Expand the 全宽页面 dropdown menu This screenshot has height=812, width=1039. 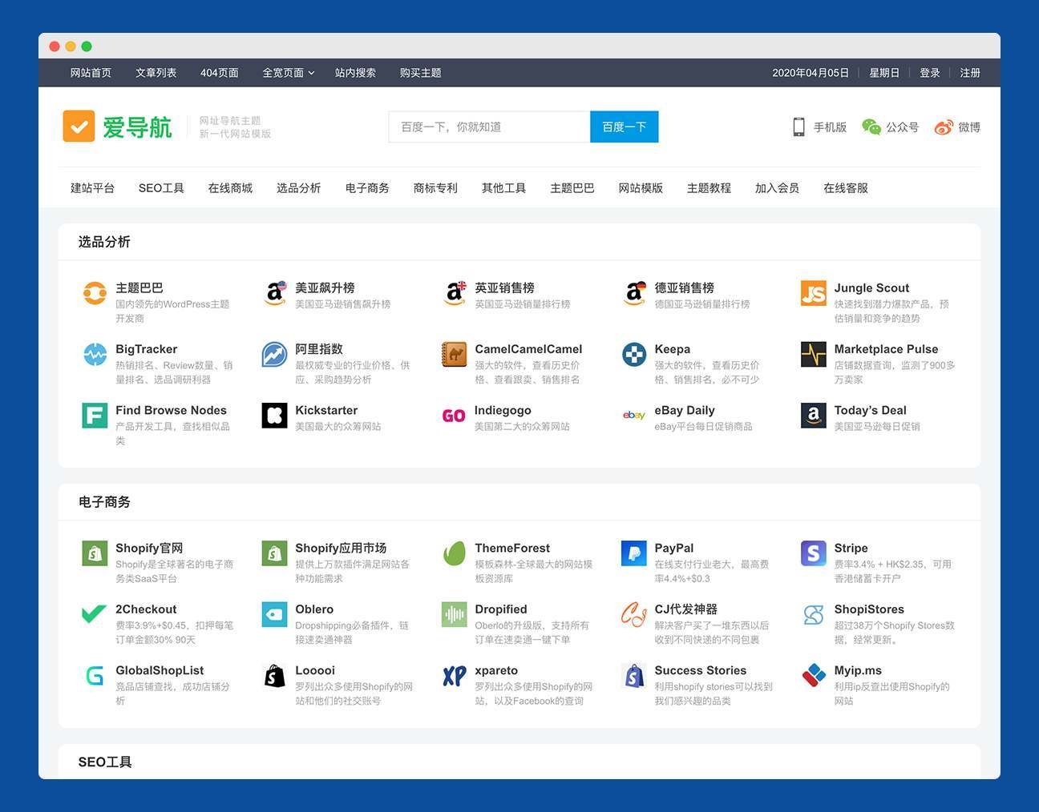point(287,72)
